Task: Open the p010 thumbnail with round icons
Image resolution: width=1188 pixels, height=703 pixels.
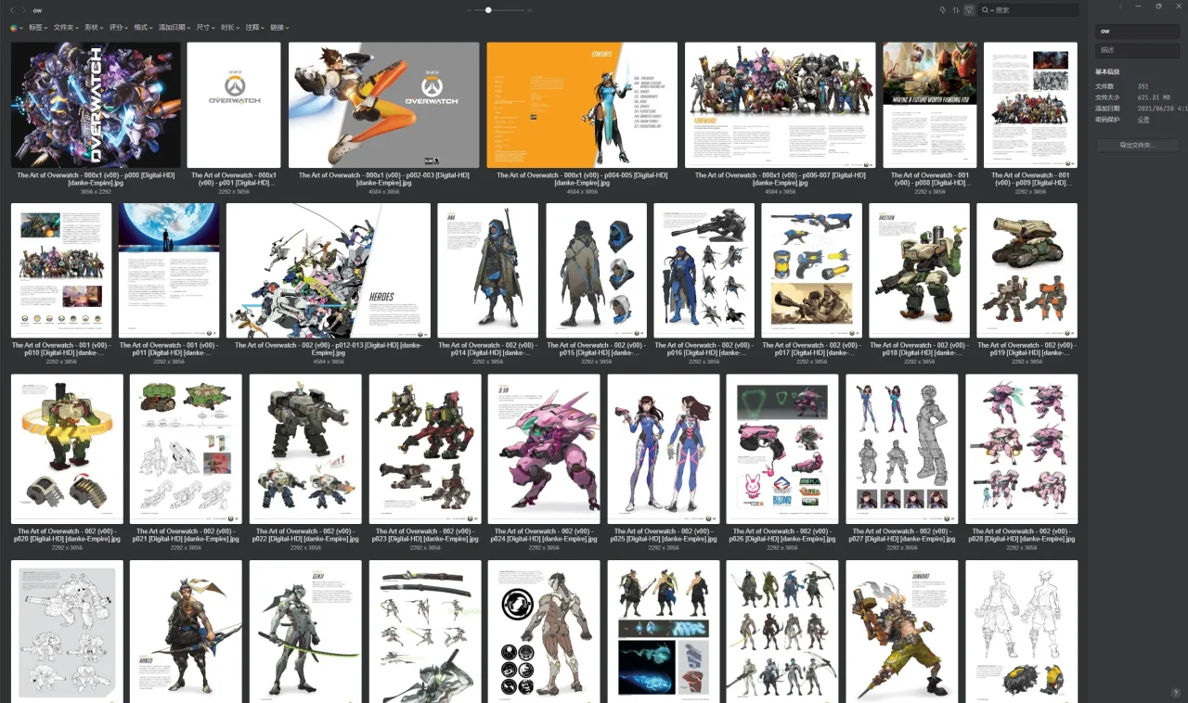Action: click(x=61, y=271)
